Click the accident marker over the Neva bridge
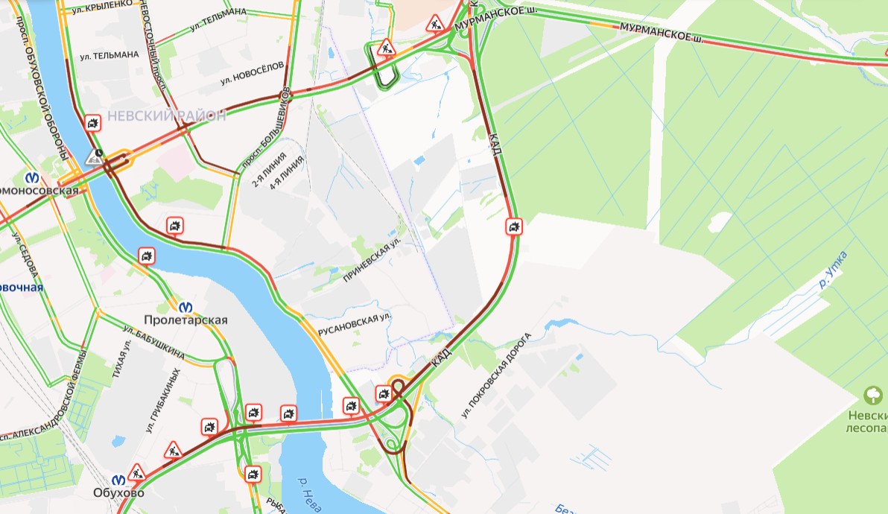 [x=289, y=413]
